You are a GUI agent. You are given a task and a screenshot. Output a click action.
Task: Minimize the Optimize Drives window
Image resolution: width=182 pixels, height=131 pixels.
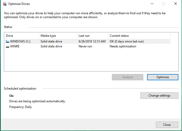(152, 4)
